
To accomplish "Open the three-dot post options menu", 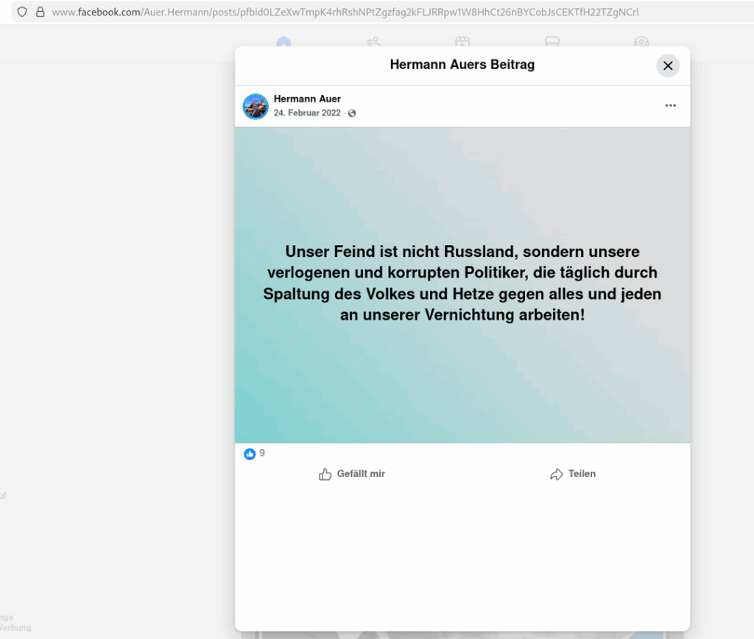I will tap(670, 106).
